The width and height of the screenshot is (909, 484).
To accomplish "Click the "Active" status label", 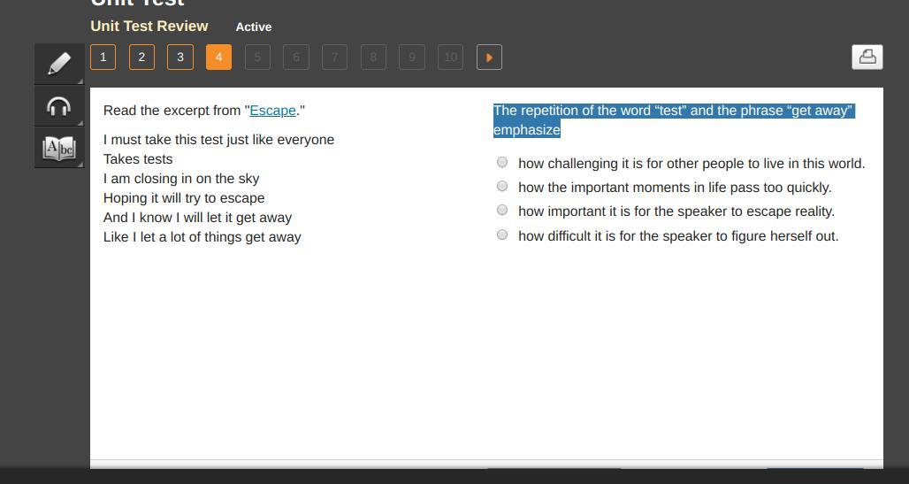I will [254, 27].
